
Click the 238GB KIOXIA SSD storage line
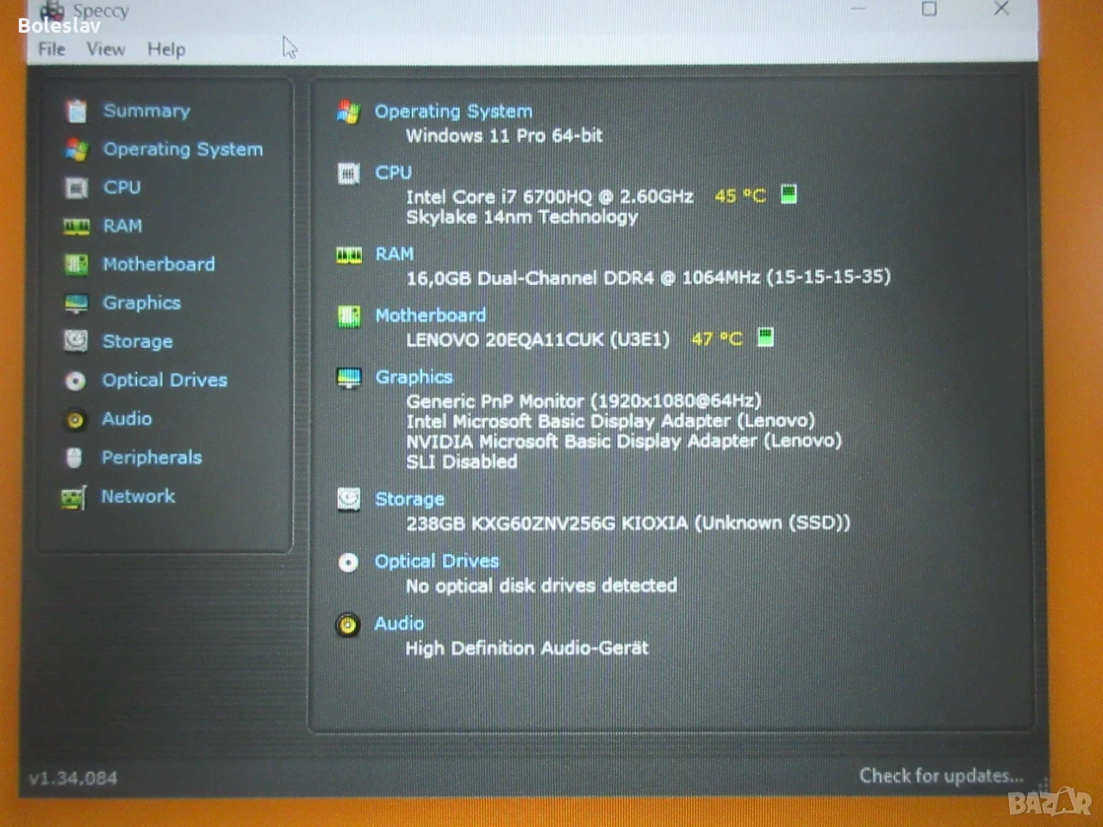coord(628,523)
